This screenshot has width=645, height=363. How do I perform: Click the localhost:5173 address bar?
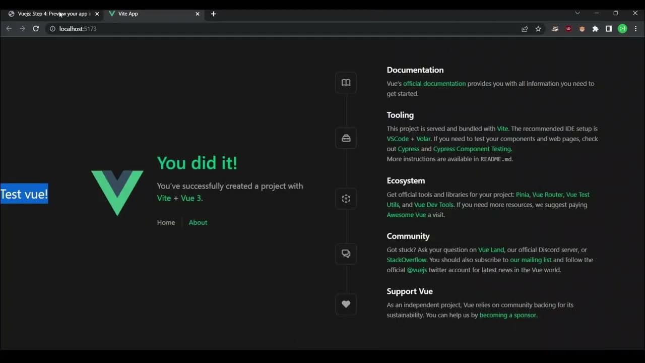282,29
